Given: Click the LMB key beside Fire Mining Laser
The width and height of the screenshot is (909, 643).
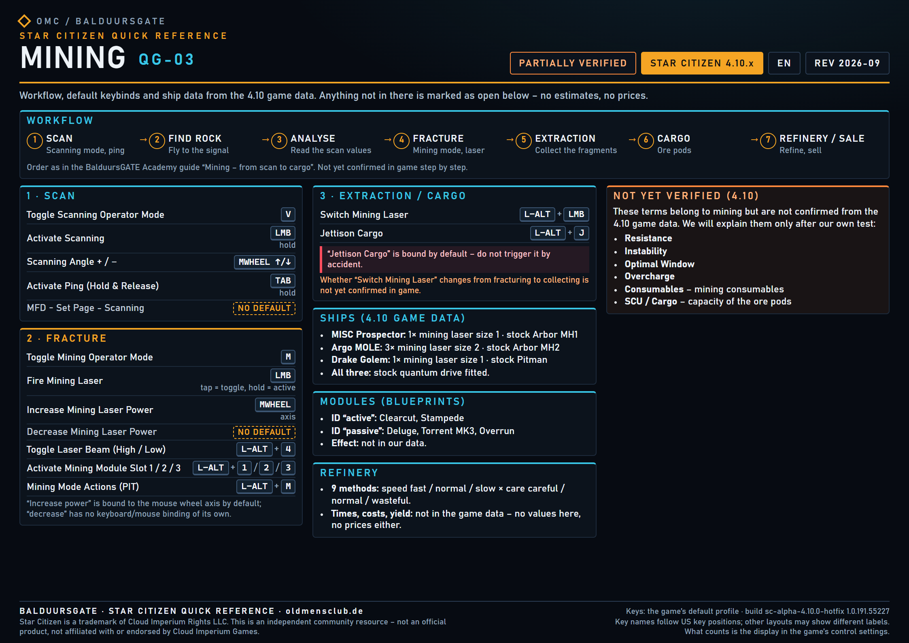Looking at the screenshot, I should pyautogui.click(x=283, y=375).
